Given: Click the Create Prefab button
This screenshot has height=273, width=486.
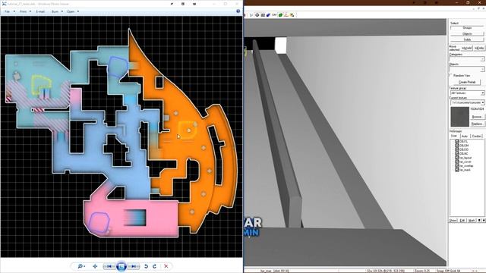Looking at the screenshot, I should (467, 82).
